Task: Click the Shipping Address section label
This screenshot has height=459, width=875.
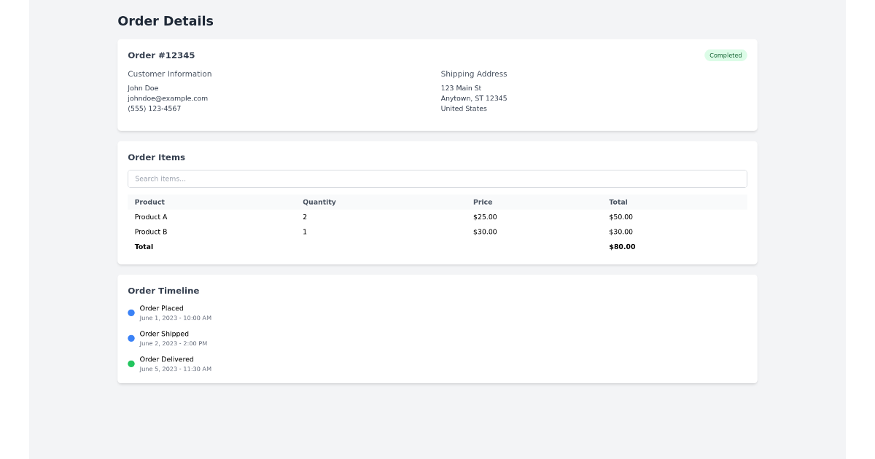Action: tap(474, 74)
